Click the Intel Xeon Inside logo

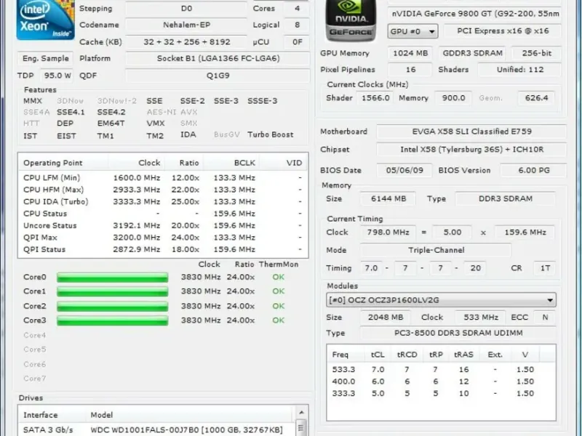(x=45, y=20)
